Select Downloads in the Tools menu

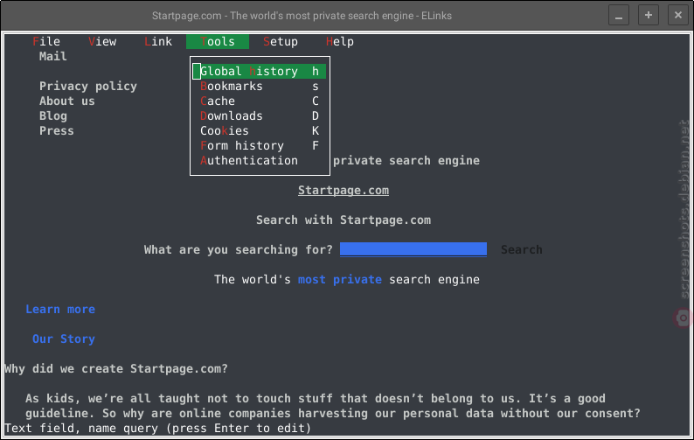coord(260,116)
